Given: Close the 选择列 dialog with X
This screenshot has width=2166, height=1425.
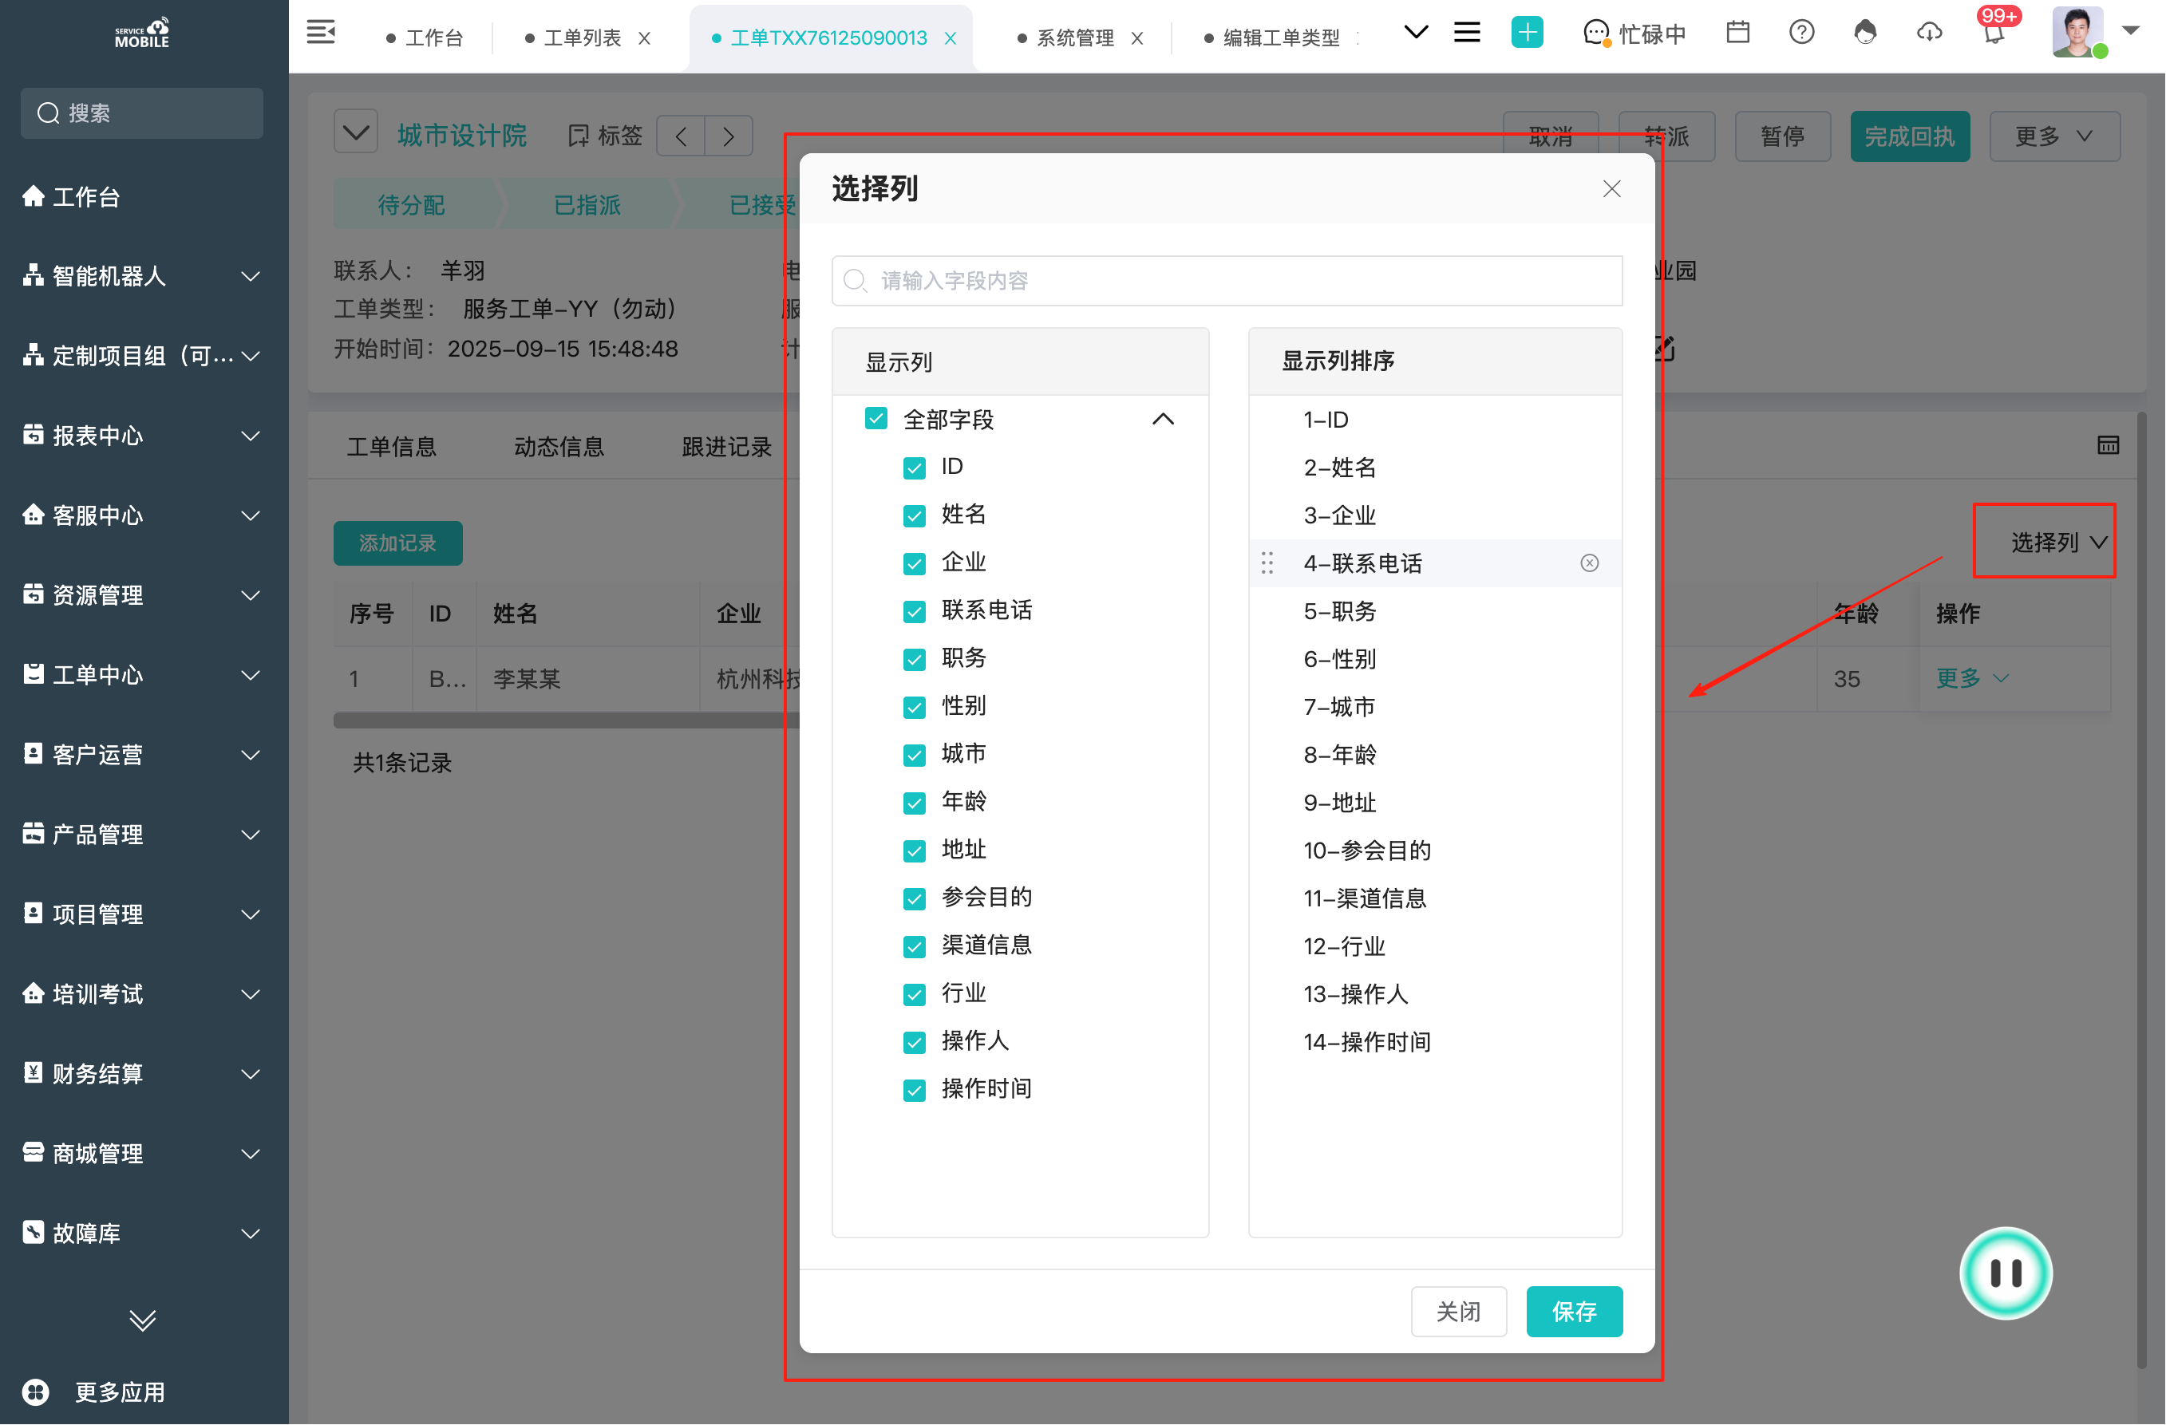Looking at the screenshot, I should pos(1611,189).
